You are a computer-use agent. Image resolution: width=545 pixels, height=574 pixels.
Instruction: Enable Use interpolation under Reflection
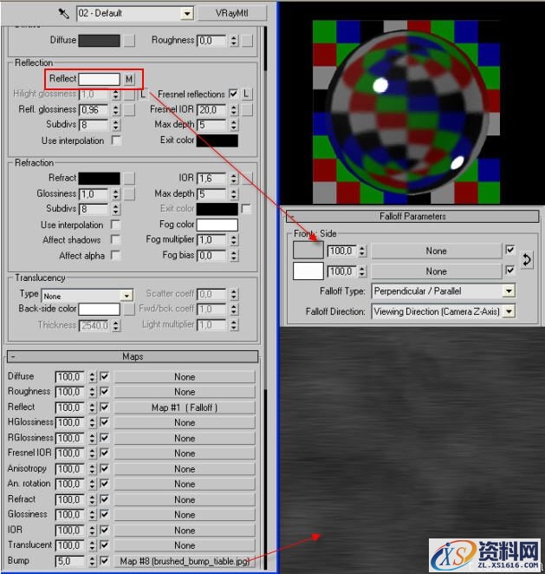pos(115,140)
